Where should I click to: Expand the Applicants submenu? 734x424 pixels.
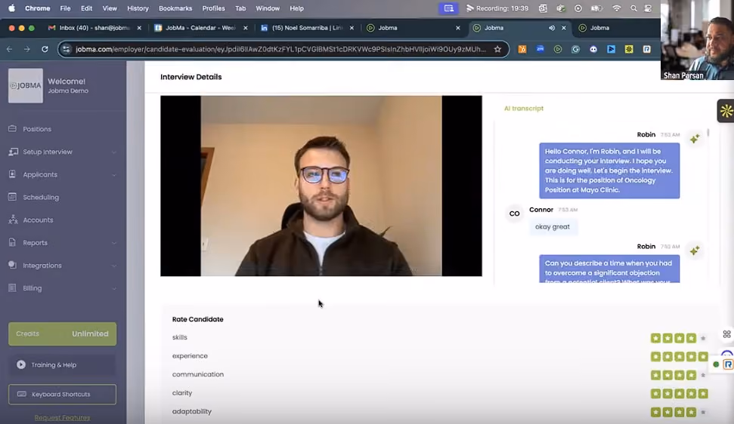pyautogui.click(x=113, y=174)
